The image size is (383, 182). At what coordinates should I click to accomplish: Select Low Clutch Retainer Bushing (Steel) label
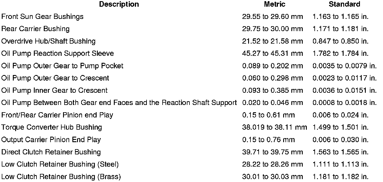tap(60, 164)
